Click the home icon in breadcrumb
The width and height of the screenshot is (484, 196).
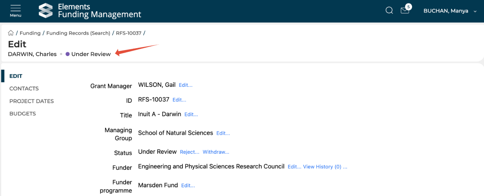(x=11, y=33)
